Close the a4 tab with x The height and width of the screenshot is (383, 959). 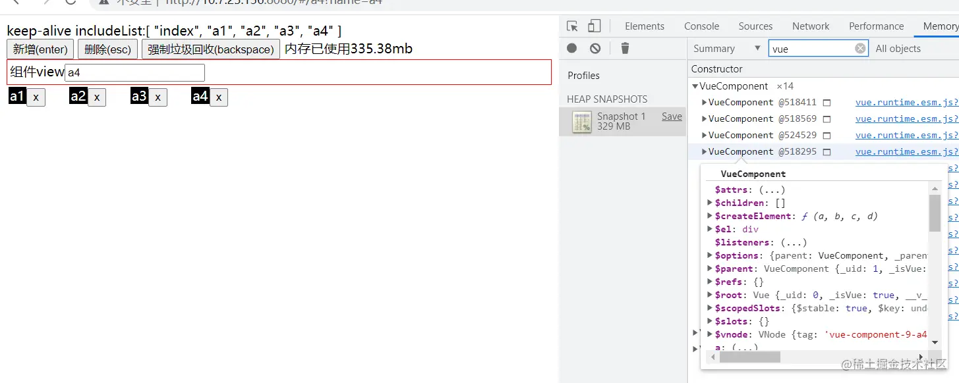pos(219,97)
